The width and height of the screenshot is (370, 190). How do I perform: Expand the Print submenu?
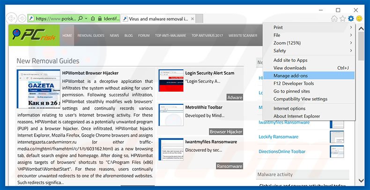309,27
